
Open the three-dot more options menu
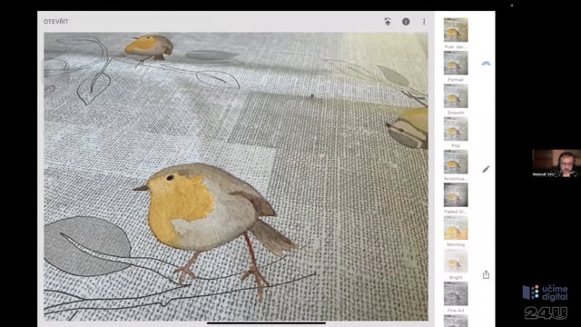[424, 22]
